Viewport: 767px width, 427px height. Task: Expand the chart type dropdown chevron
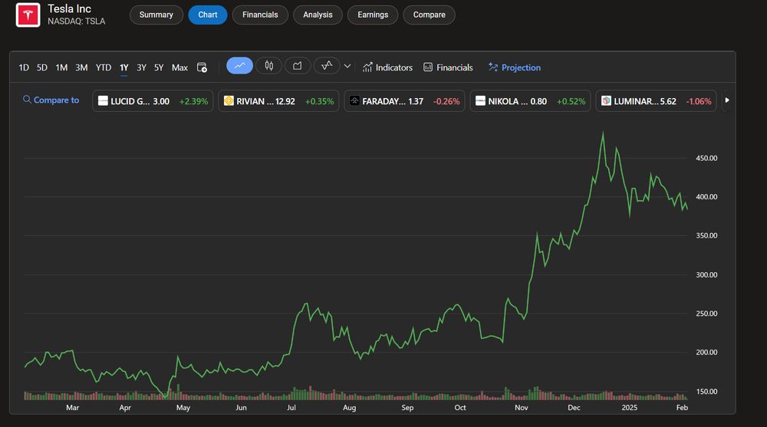pyautogui.click(x=347, y=66)
